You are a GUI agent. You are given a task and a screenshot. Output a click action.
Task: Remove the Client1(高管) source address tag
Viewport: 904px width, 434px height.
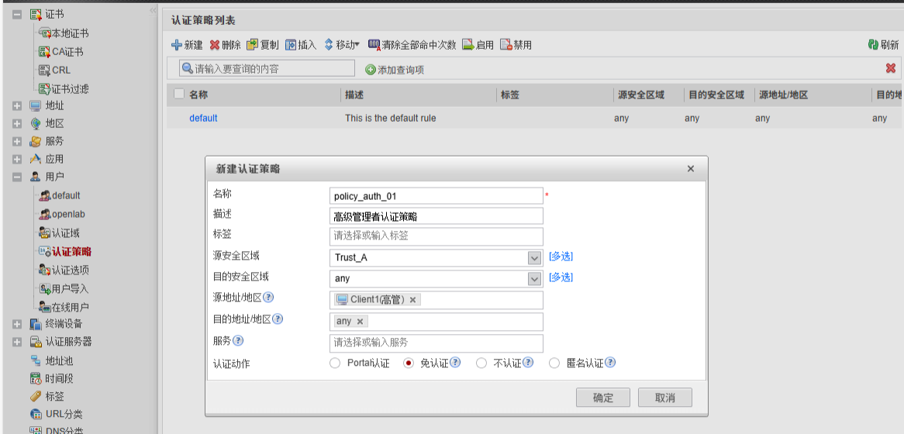pyautogui.click(x=412, y=300)
